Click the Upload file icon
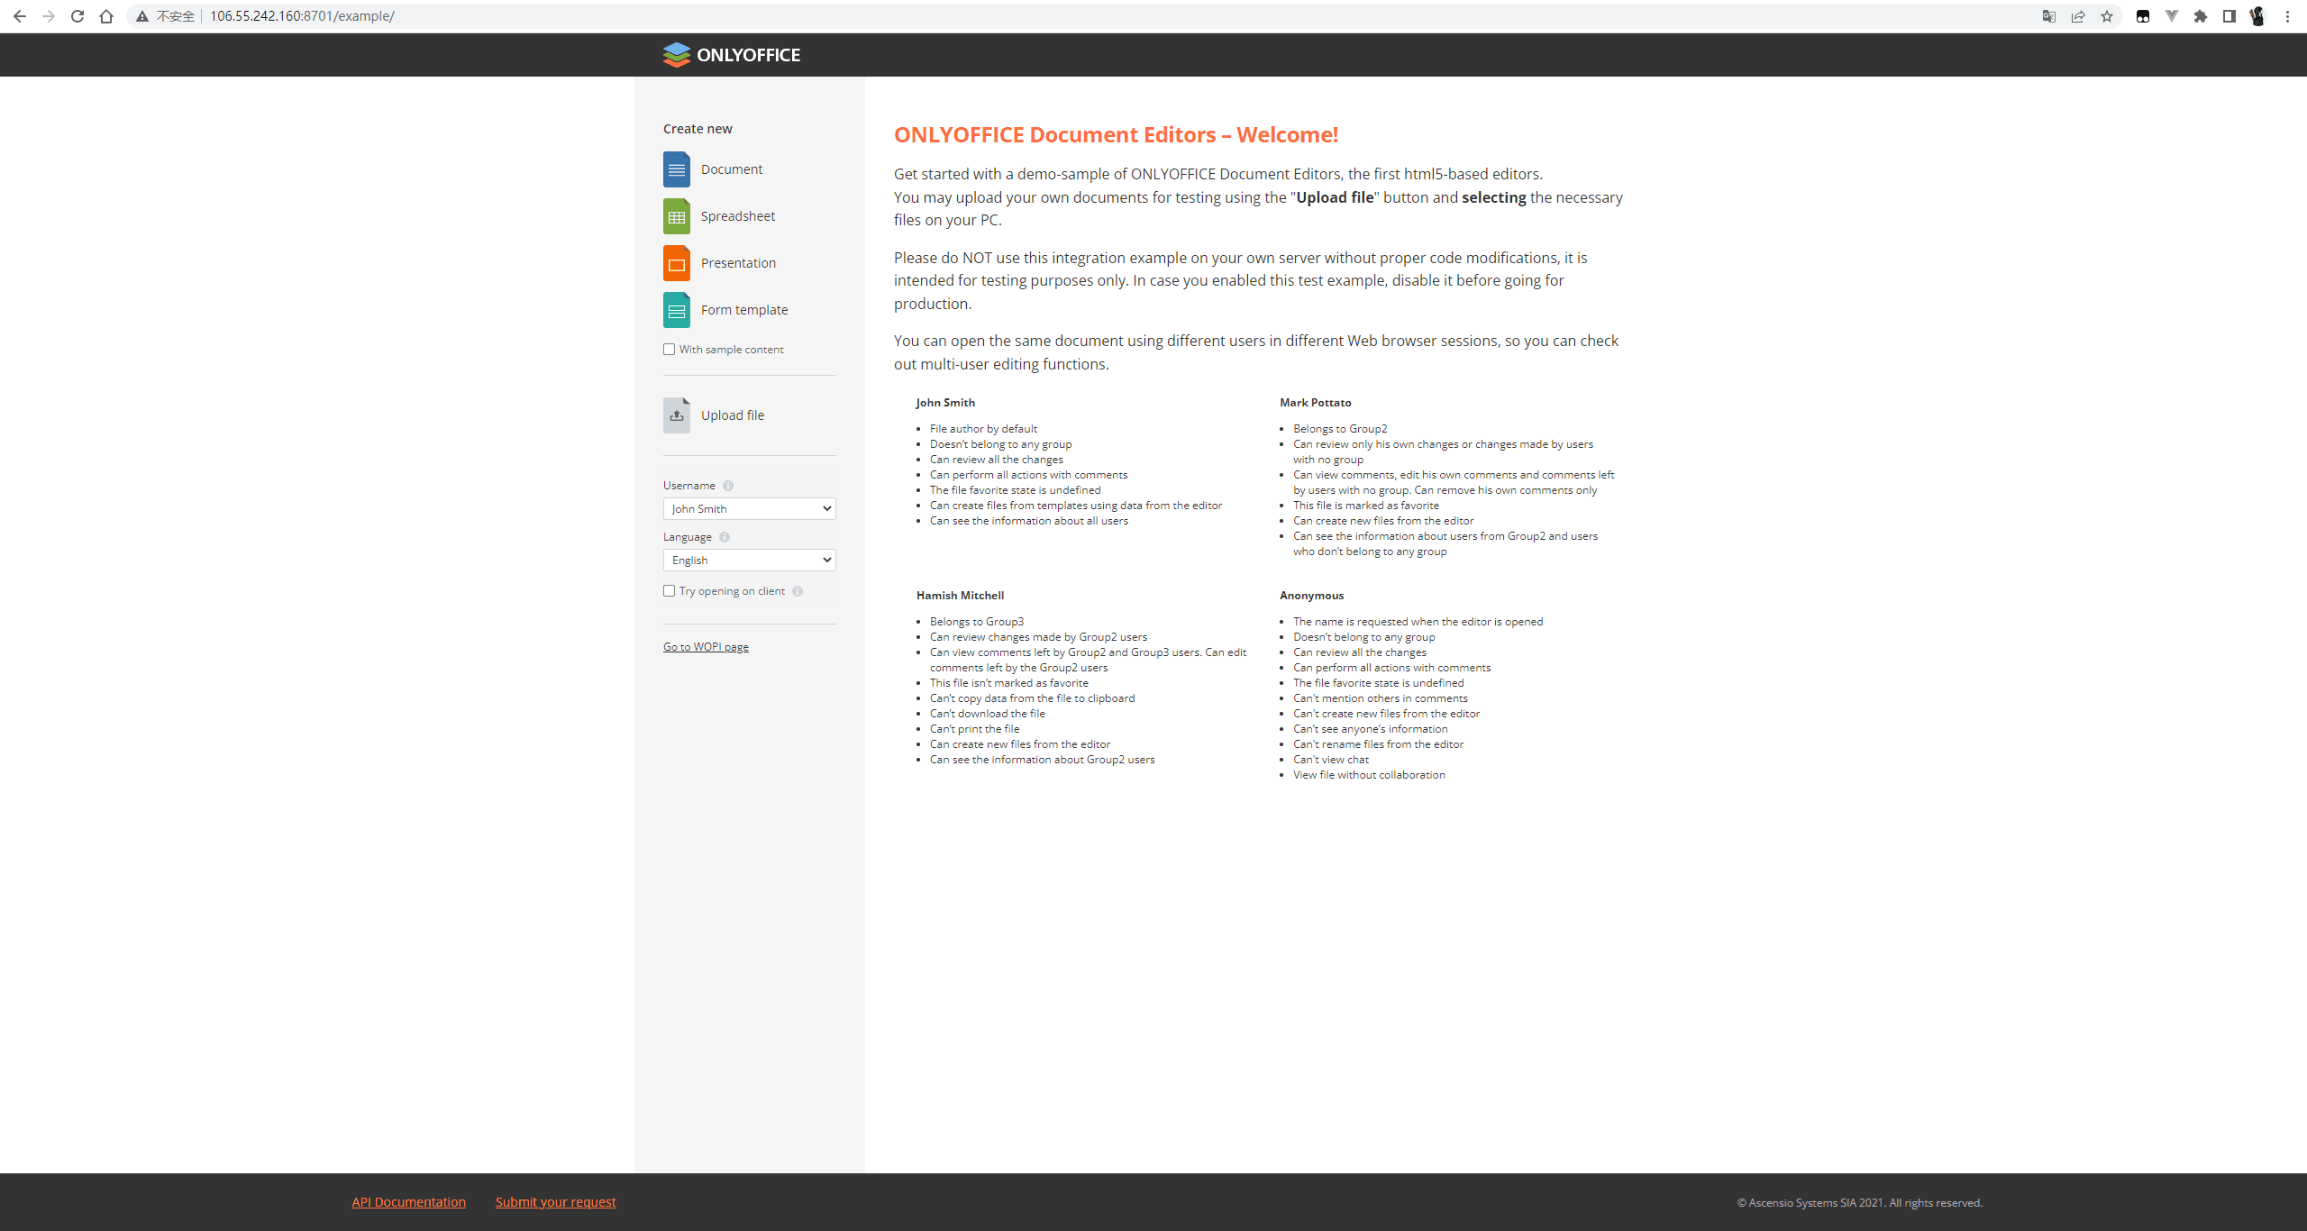Image resolution: width=2307 pixels, height=1231 pixels. tap(676, 415)
